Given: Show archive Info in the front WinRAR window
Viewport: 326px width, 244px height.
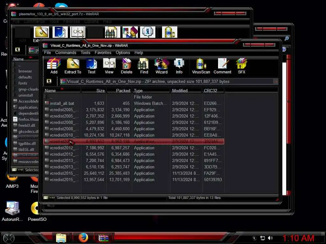Looking at the screenshot, I should pos(179,66).
